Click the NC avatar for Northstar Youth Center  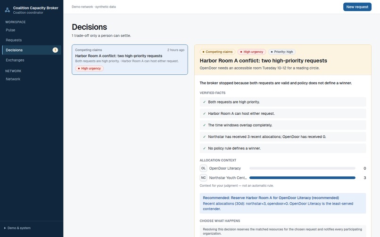tap(203, 178)
